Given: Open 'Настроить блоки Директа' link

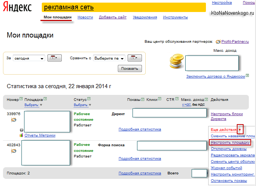Looking at the screenshot, I should (x=227, y=116).
